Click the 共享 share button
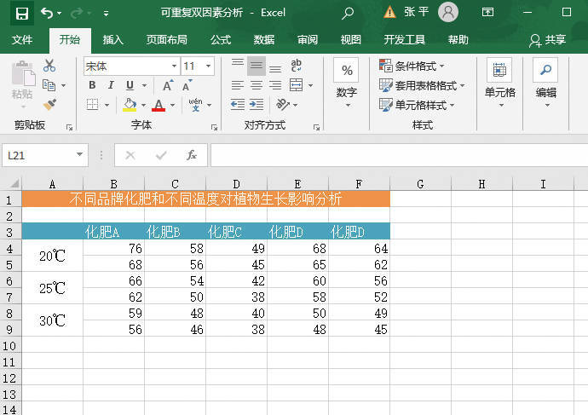This screenshot has height=415, width=588. click(x=548, y=40)
